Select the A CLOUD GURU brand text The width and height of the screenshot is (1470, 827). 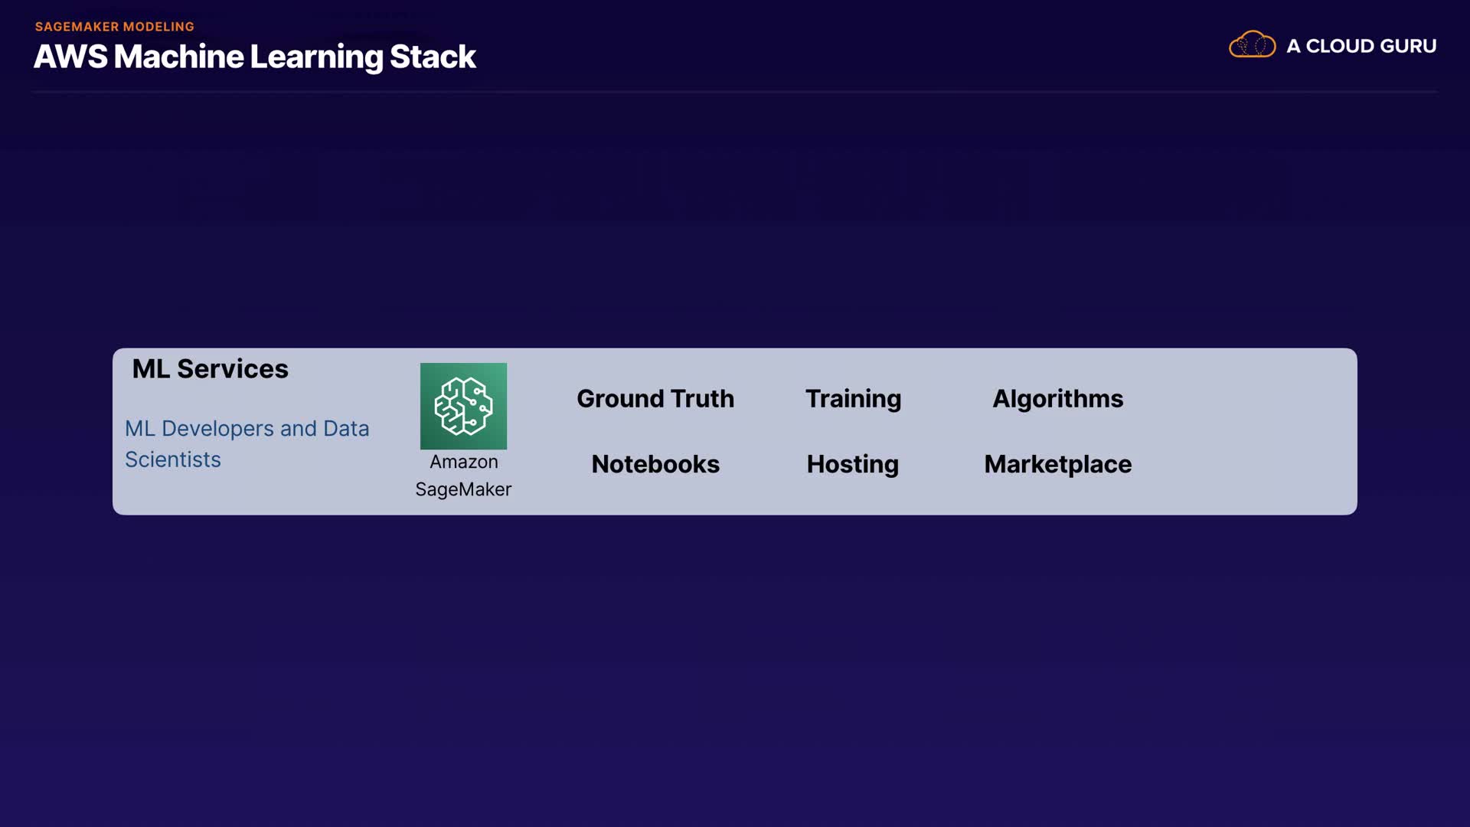tap(1361, 46)
